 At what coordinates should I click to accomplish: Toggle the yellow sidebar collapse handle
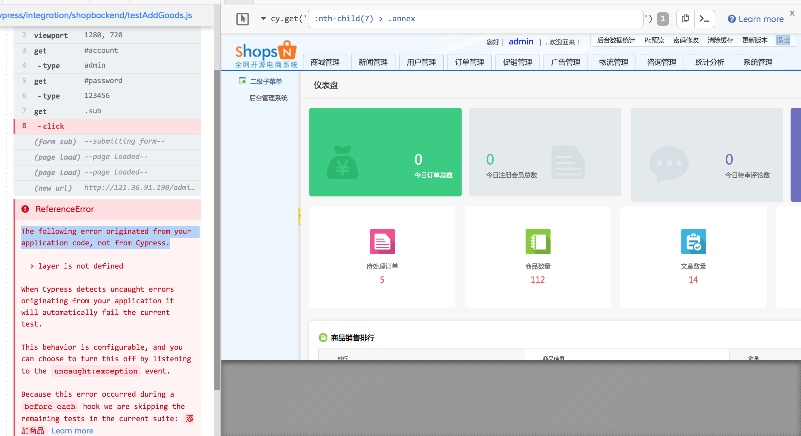[x=299, y=215]
